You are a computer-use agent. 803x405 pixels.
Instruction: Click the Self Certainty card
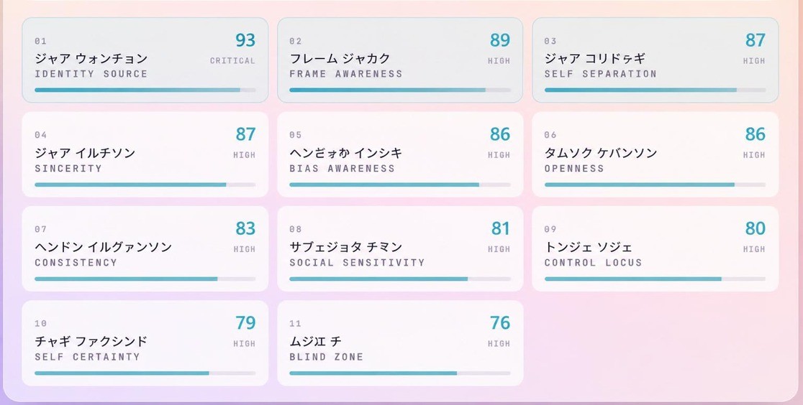point(145,343)
